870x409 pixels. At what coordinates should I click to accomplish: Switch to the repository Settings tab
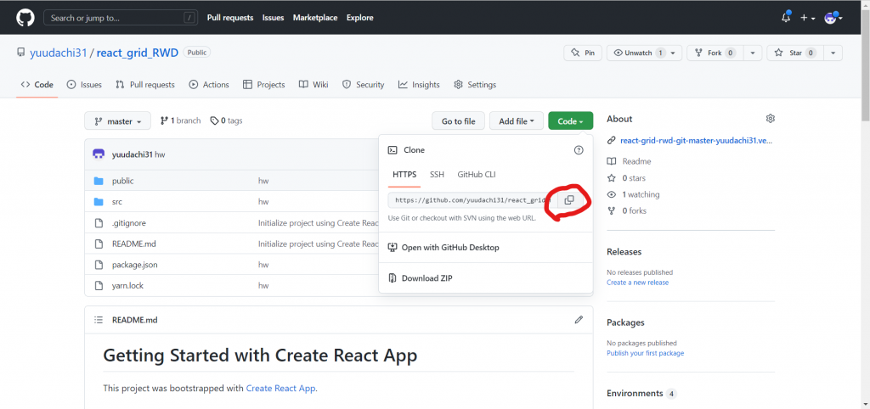coord(475,85)
